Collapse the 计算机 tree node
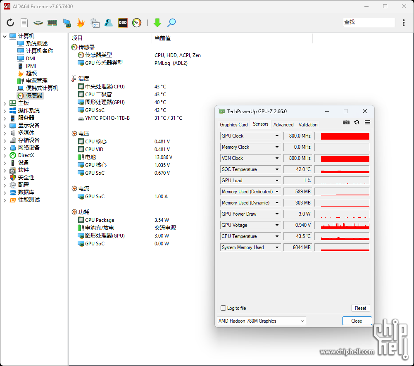The width and height of the screenshot is (414, 366). (x=5, y=36)
